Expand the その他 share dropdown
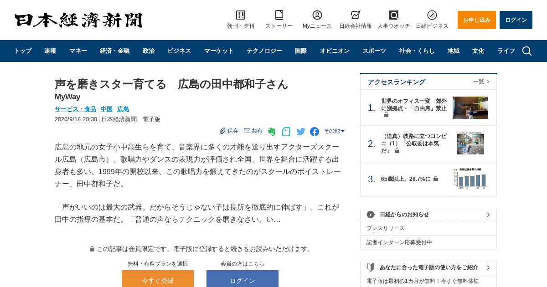Image resolution: width=547 pixels, height=287 pixels. (334, 131)
